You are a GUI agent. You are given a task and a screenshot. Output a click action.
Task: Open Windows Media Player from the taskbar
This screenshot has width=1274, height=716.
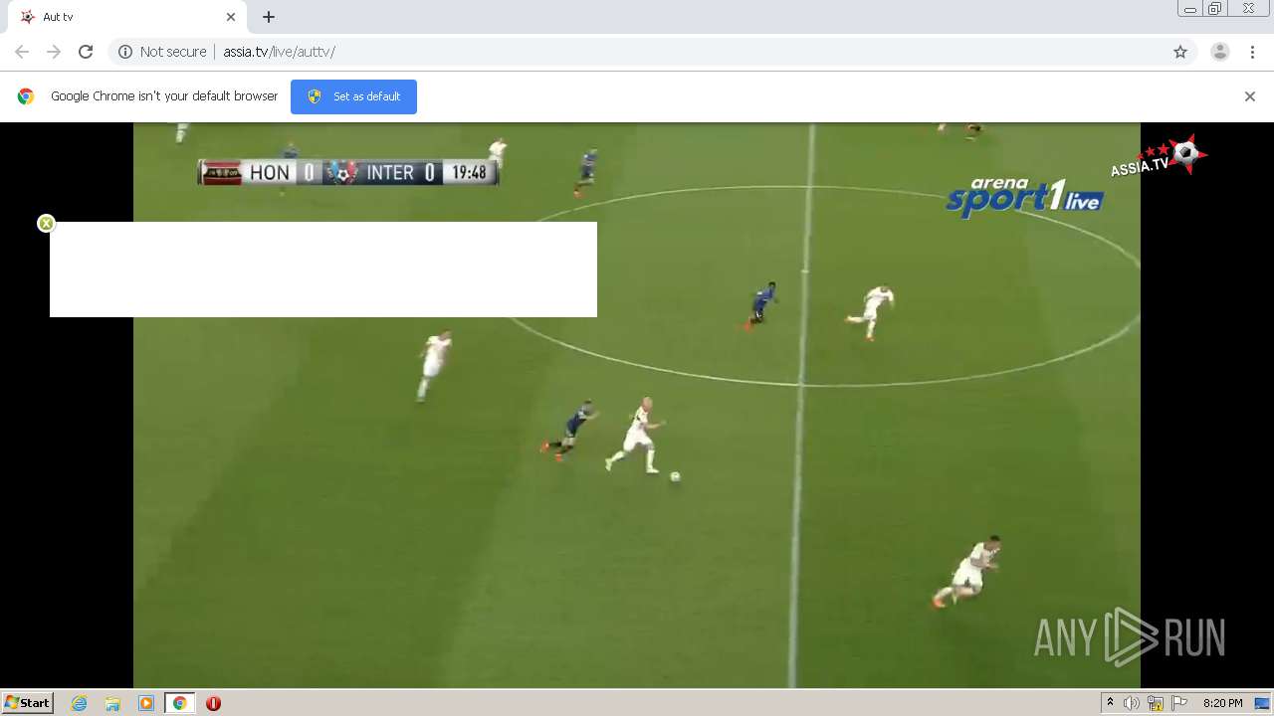[x=146, y=703]
